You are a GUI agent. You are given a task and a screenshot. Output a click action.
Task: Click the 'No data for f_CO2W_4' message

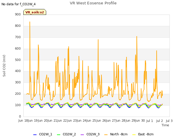pos(18,4)
